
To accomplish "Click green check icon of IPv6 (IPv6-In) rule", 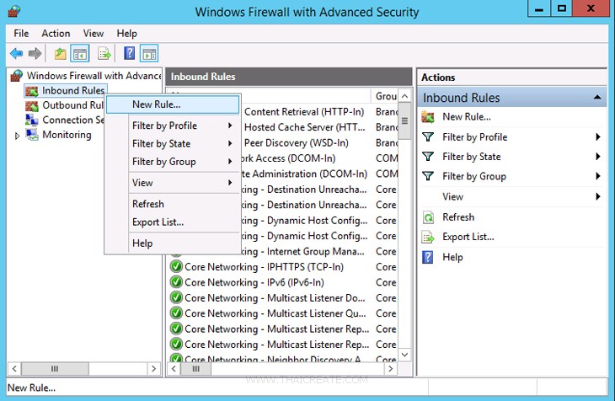I will click(x=176, y=282).
